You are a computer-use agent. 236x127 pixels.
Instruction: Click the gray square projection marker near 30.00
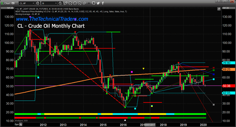pos(214,105)
